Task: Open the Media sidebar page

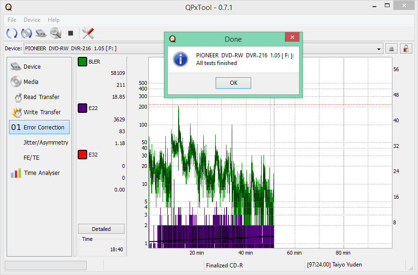Action: tap(39, 82)
